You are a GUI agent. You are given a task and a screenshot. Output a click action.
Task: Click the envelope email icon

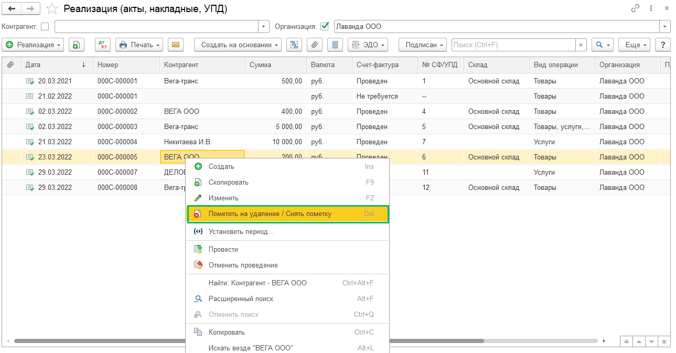click(x=176, y=45)
